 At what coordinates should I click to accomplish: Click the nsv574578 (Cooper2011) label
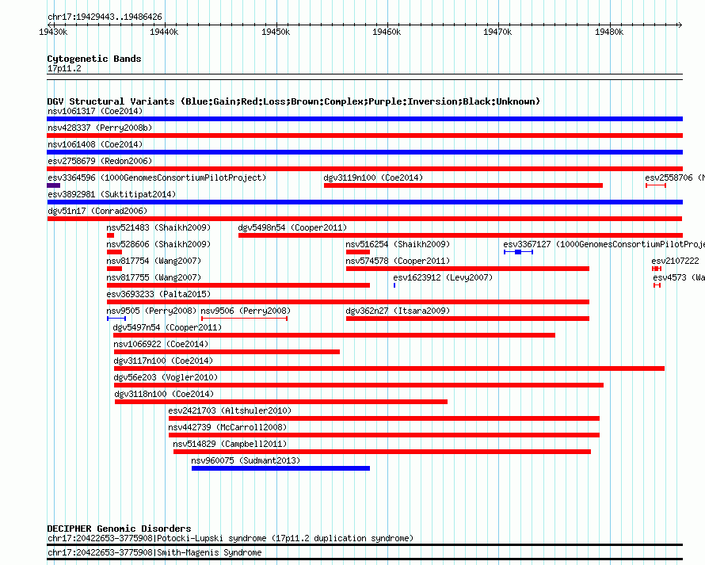pyautogui.click(x=398, y=261)
